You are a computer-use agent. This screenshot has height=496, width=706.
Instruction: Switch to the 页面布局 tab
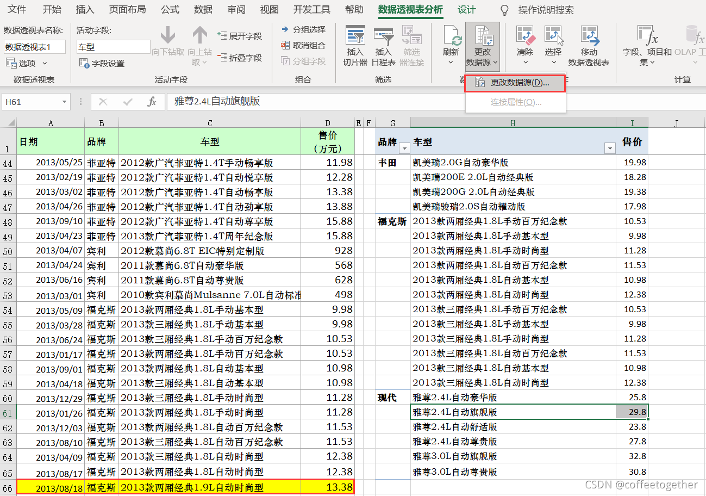pyautogui.click(x=128, y=10)
